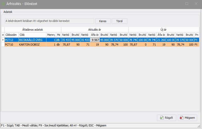The width and height of the screenshot is (202, 129).
Task: Click the Keres search button
Action: 103,21
